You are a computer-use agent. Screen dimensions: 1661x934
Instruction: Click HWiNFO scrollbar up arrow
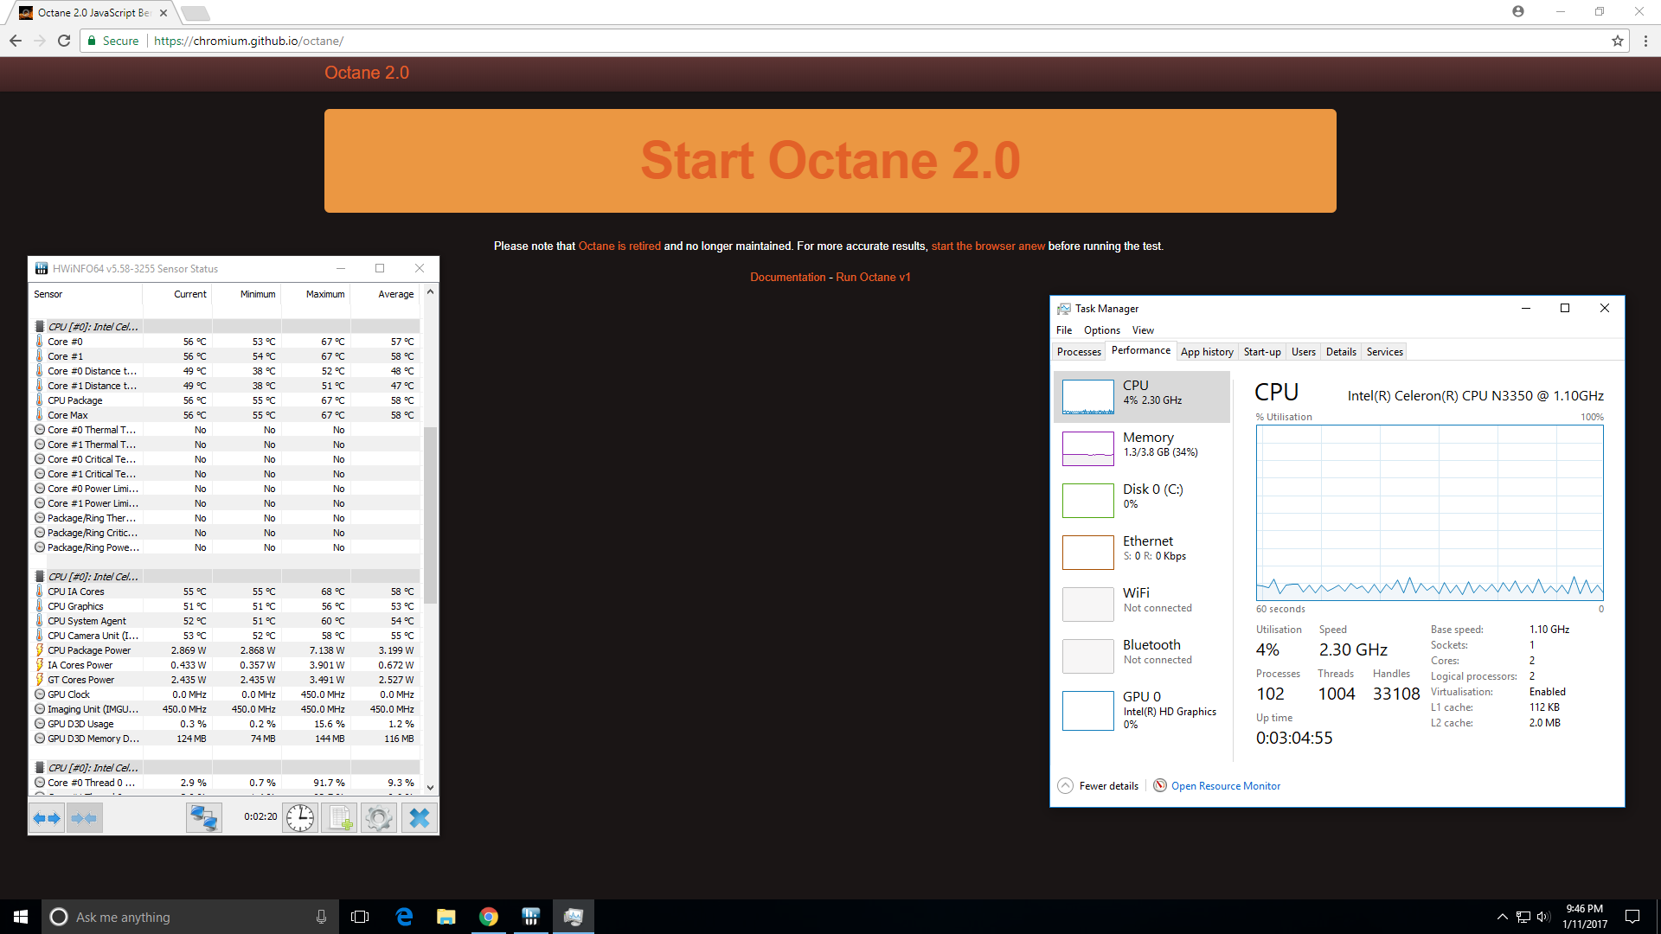click(x=430, y=292)
